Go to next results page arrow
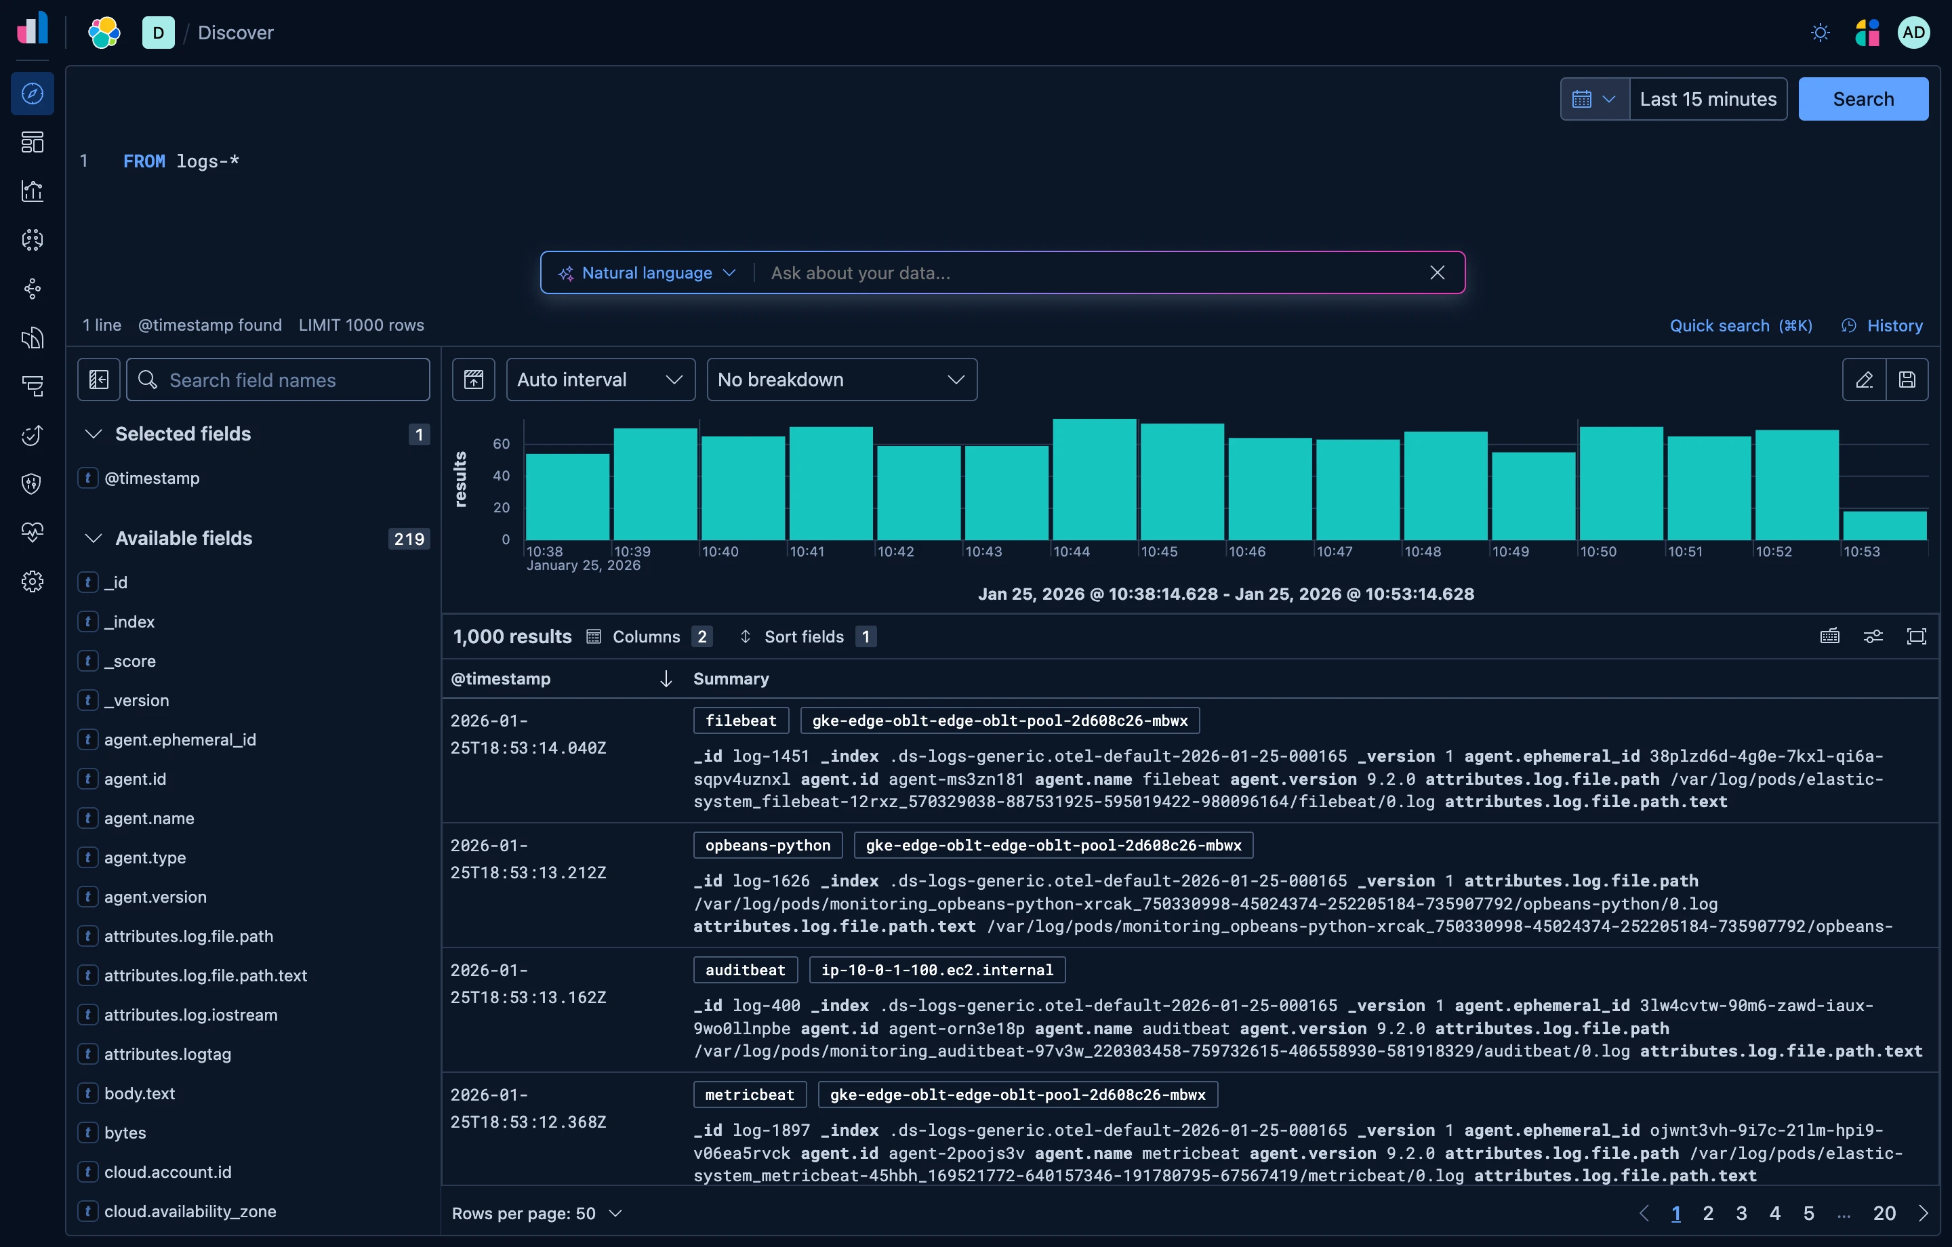Screen dimensions: 1952x1247 pos(1923,1213)
